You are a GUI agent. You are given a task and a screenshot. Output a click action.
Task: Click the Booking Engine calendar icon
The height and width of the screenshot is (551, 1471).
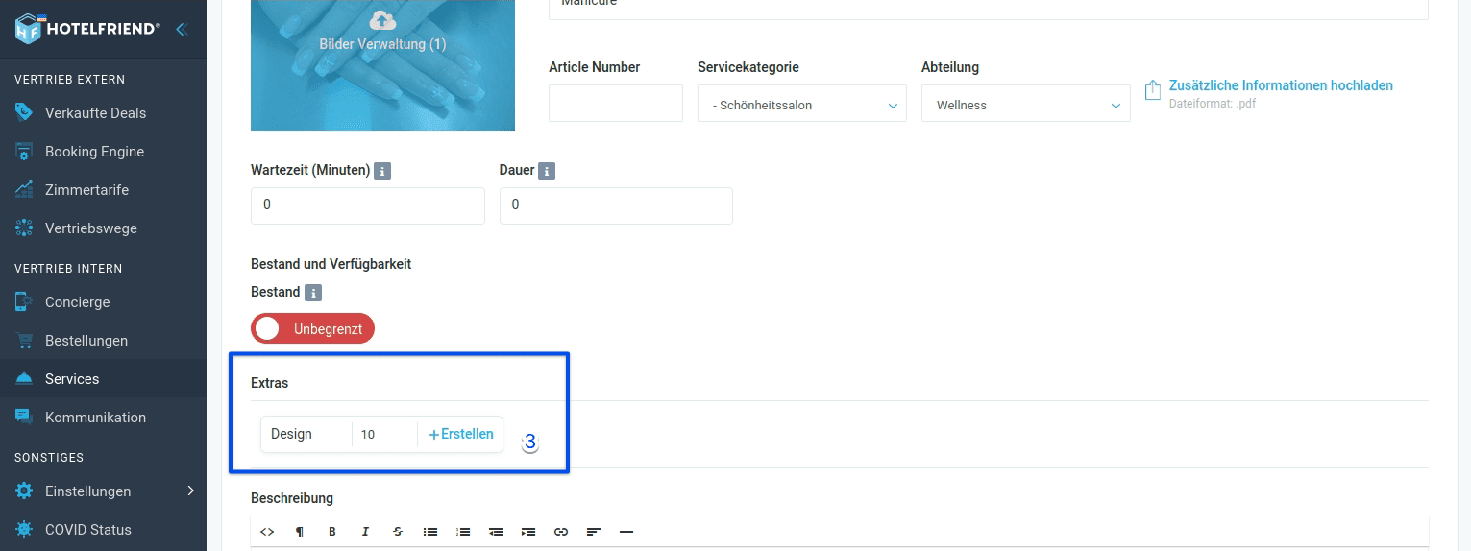click(x=24, y=152)
